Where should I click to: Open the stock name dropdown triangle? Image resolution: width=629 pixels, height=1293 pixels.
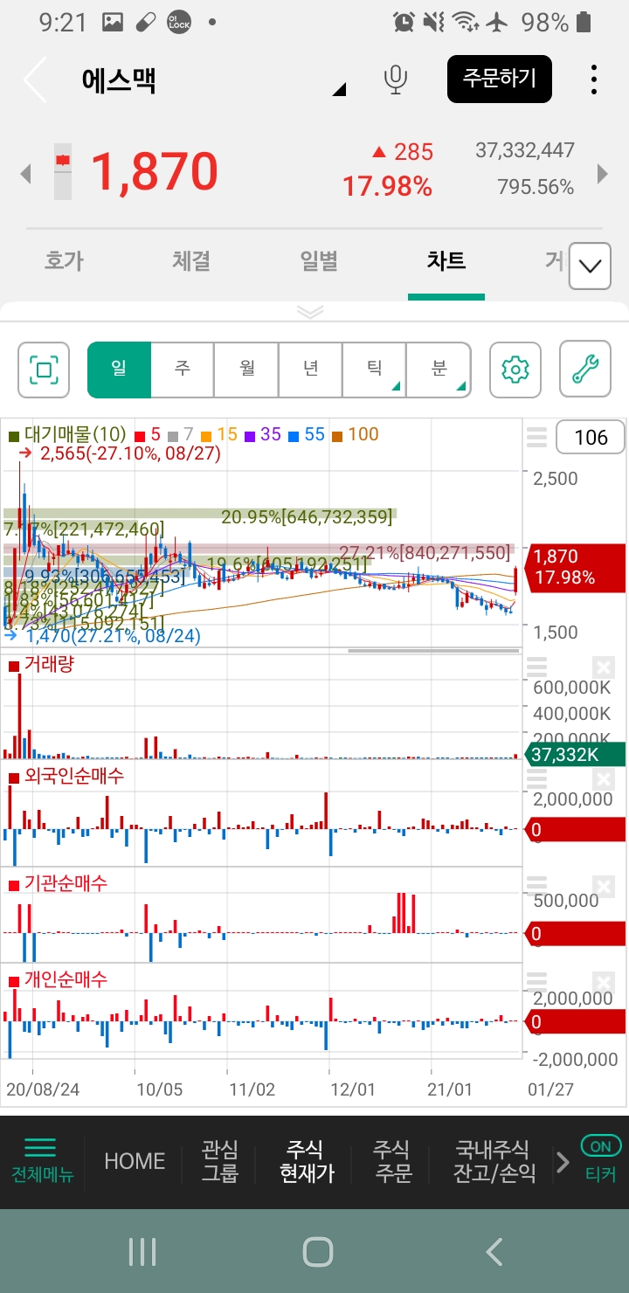pyautogui.click(x=340, y=89)
